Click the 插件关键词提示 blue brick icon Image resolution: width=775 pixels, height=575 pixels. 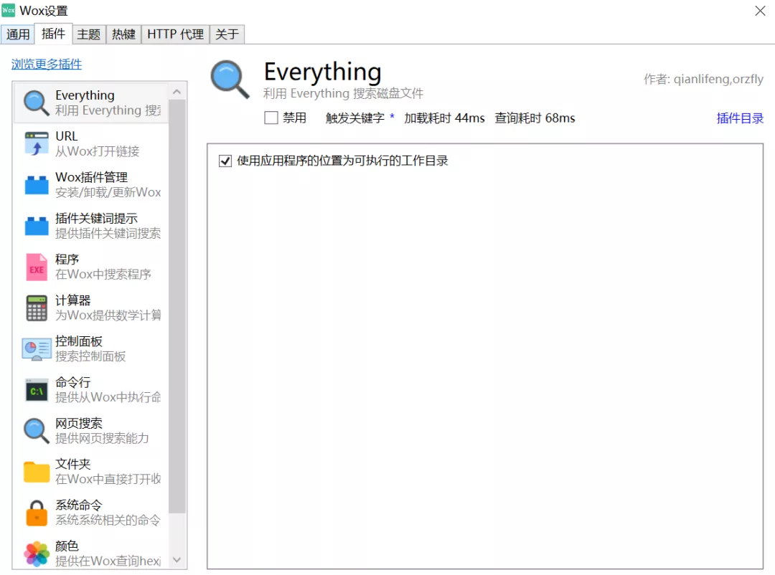pos(37,226)
